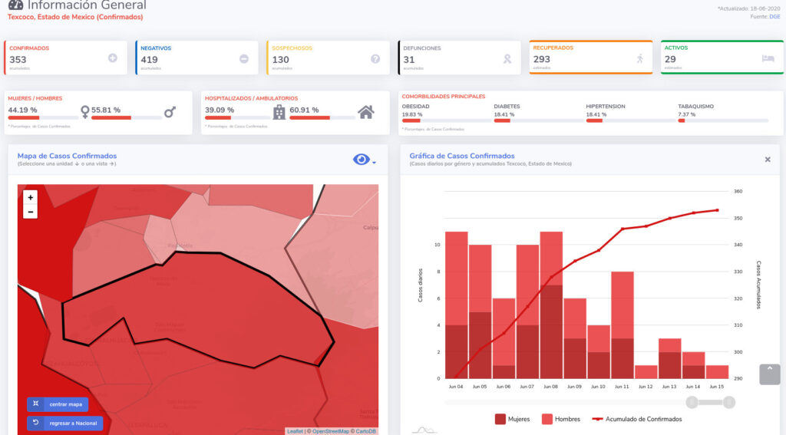
Task: Toggle Mujeres series in chart legend
Action: pyautogui.click(x=513, y=419)
